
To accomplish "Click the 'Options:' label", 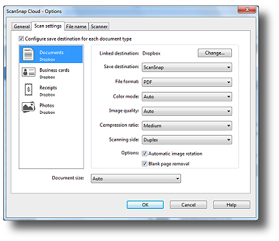I will pyautogui.click(x=130, y=153).
